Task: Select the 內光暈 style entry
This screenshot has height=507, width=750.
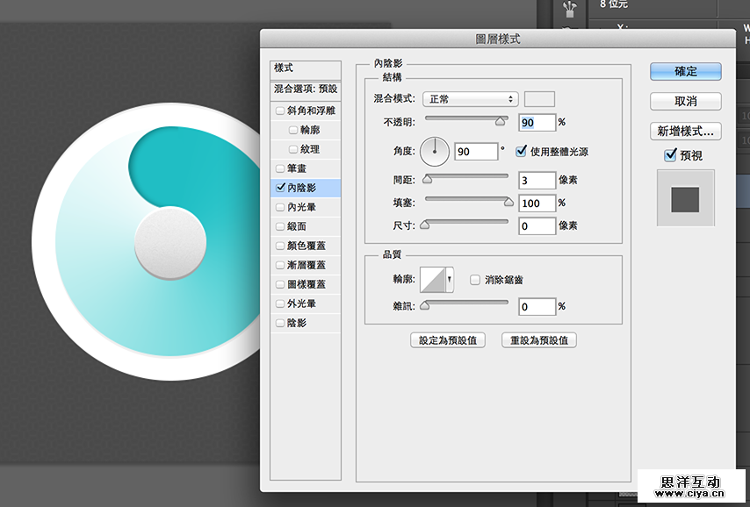Action: 303,206
